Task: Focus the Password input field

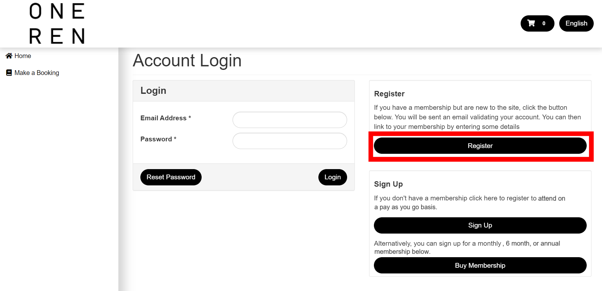Action: [290, 141]
